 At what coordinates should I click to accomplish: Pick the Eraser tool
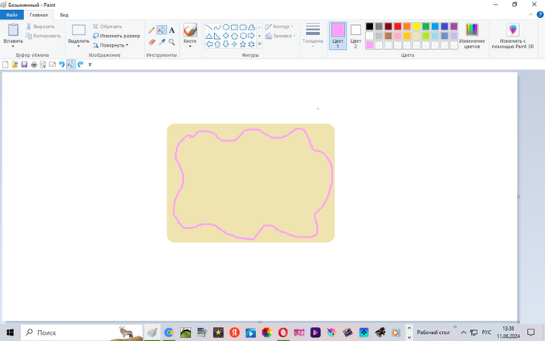click(152, 42)
